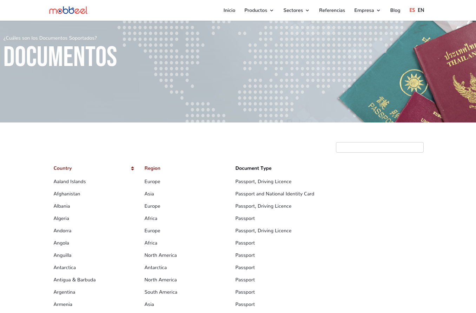
Task: Focus the table search input field
Action: [x=379, y=147]
